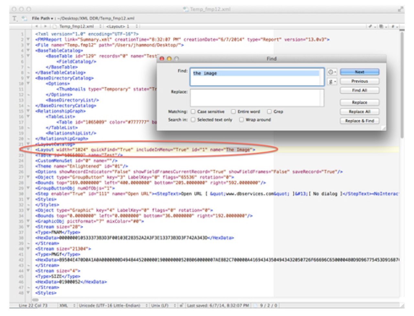Collapse the Stream size 21304 fold on line 40

point(28,249)
